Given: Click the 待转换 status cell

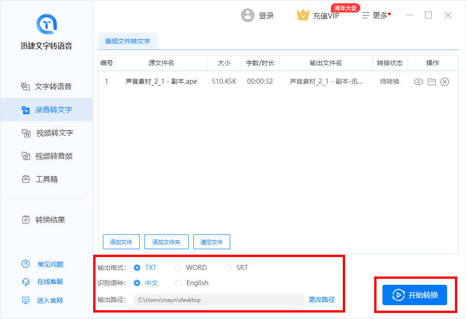Looking at the screenshot, I should (389, 81).
